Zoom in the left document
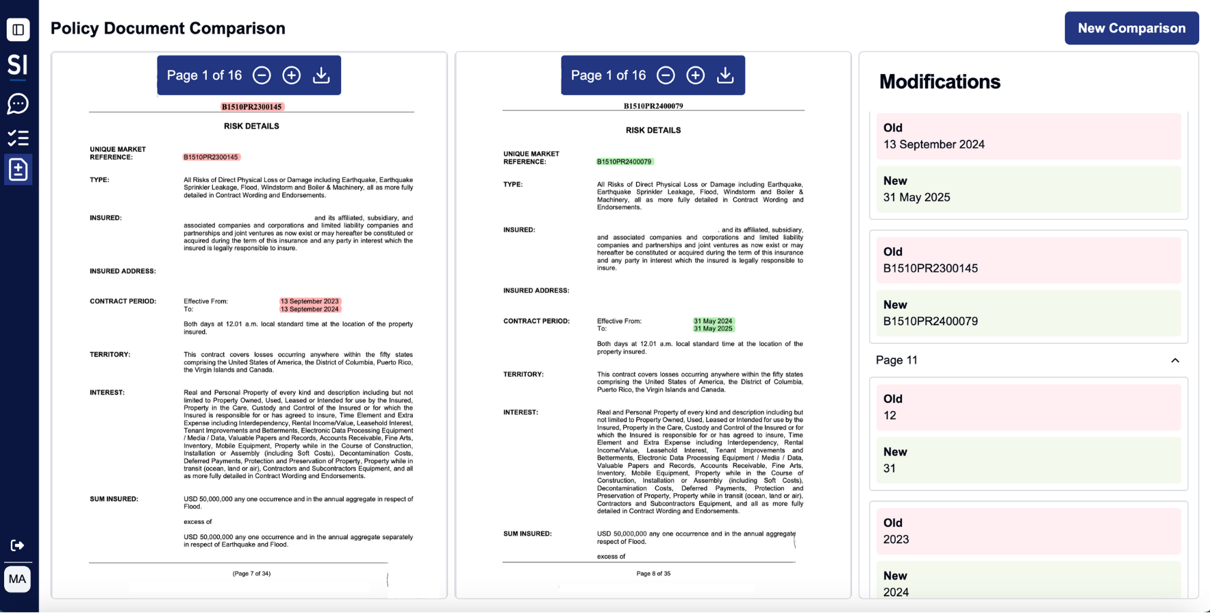This screenshot has height=613, width=1210. click(292, 75)
